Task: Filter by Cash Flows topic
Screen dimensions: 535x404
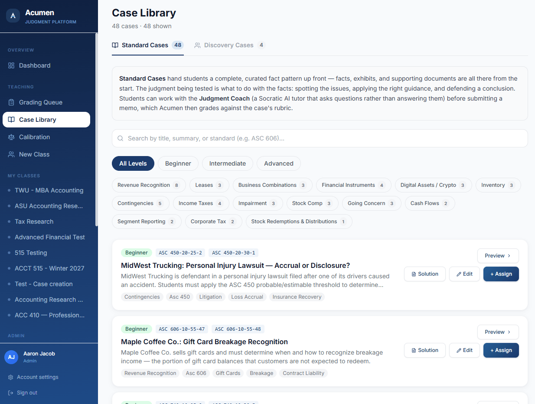Action: point(430,203)
